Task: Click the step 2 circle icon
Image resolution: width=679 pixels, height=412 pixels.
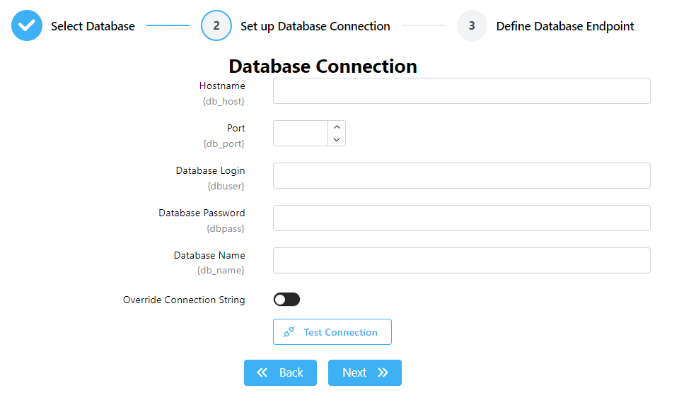Action: (x=216, y=26)
